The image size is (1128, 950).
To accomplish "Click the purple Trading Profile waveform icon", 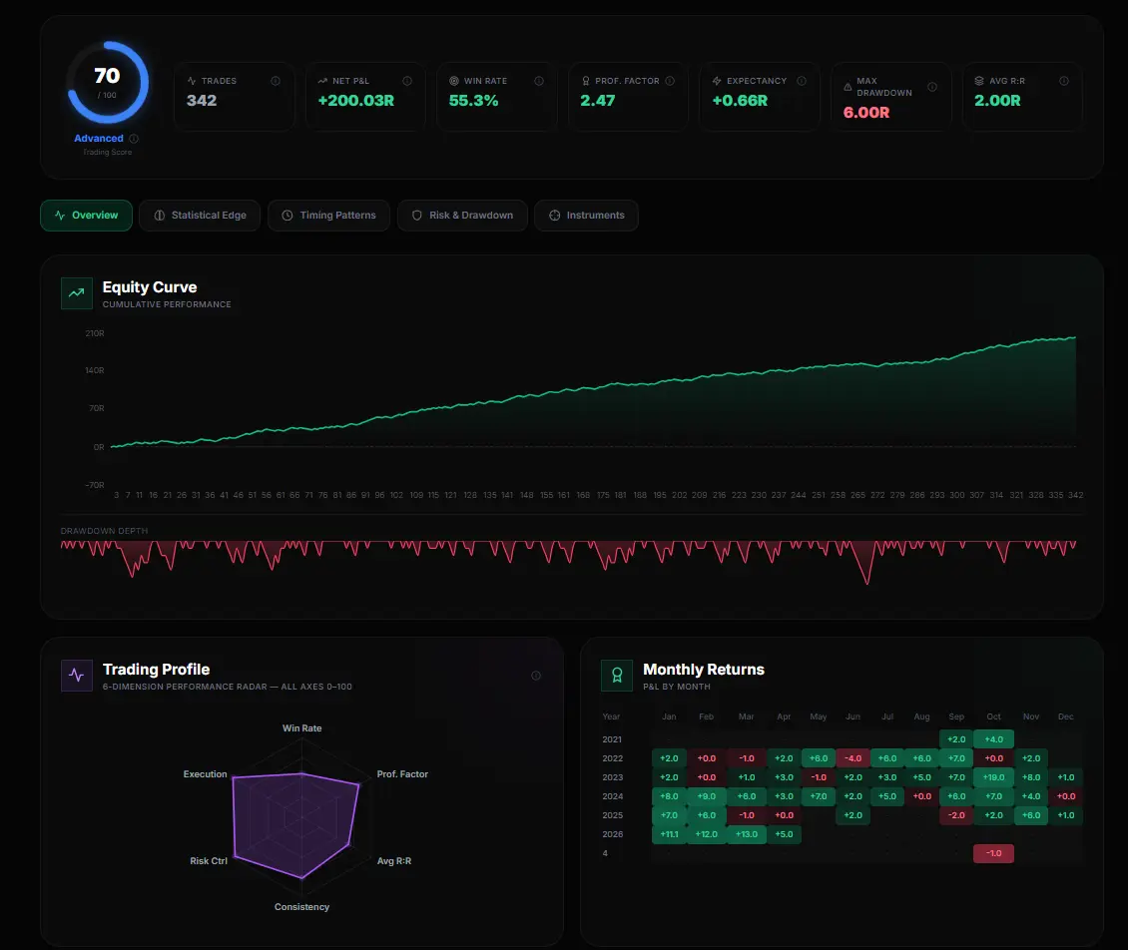I will point(76,676).
